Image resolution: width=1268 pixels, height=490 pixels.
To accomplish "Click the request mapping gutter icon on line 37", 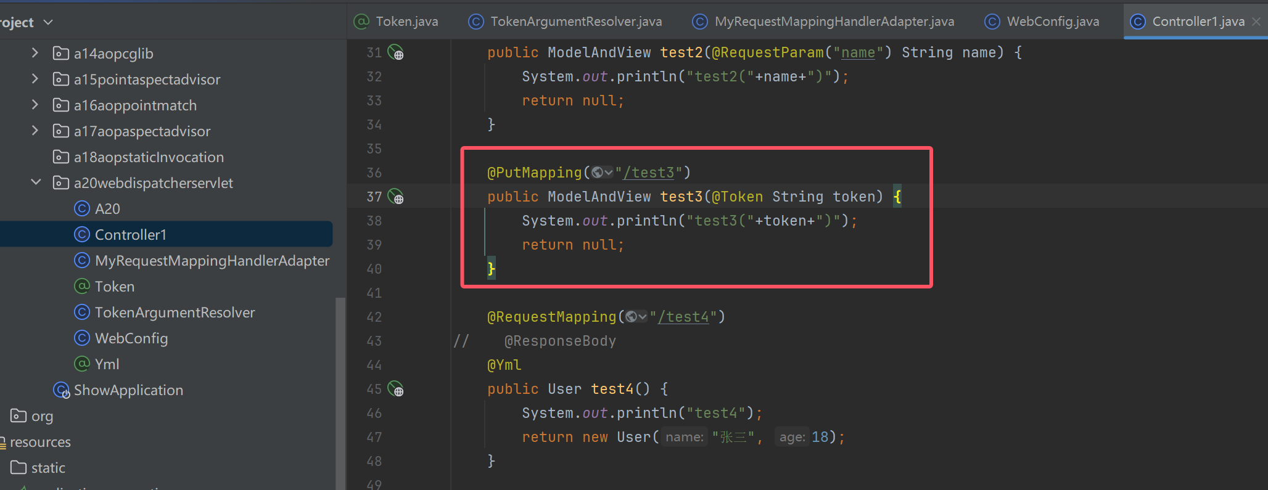I will [395, 197].
